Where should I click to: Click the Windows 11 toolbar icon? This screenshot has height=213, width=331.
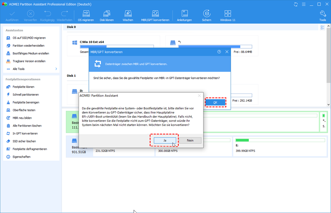click(228, 16)
